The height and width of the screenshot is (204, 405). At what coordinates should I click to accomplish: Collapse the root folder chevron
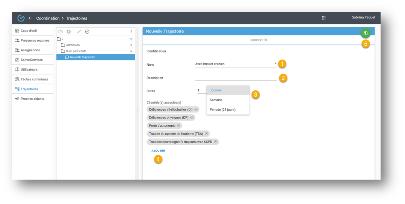[x=131, y=39]
